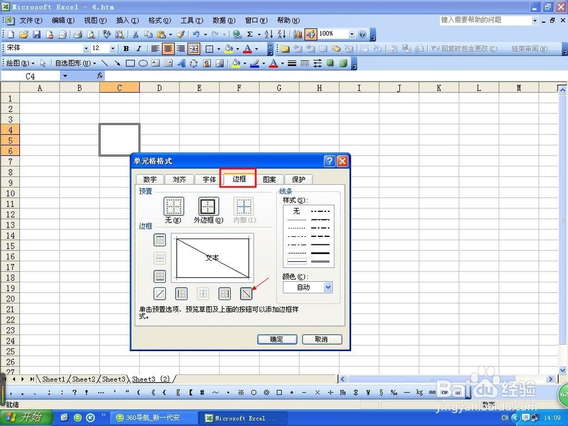Switch to the Sheet1 worksheet tab
568x426 pixels.
pyautogui.click(x=53, y=379)
